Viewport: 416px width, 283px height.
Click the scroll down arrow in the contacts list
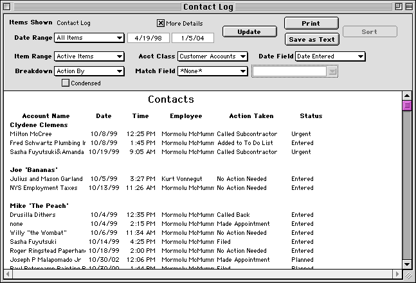406,264
